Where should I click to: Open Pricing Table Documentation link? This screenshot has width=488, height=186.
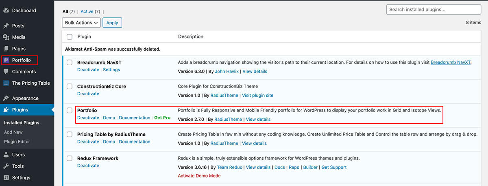point(135,142)
